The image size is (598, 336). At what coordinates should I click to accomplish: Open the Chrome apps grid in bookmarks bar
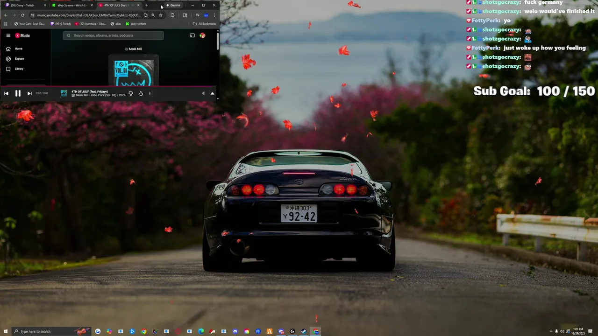pos(5,24)
